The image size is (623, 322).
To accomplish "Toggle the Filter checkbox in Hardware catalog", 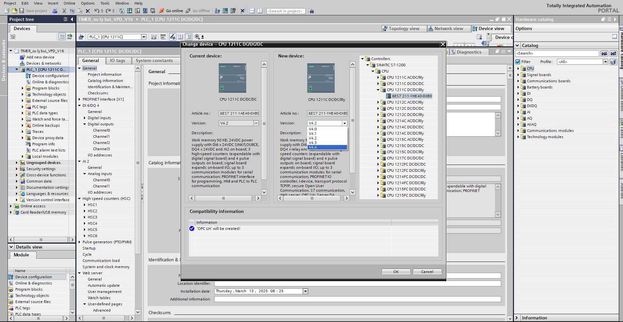I will pyautogui.click(x=518, y=62).
